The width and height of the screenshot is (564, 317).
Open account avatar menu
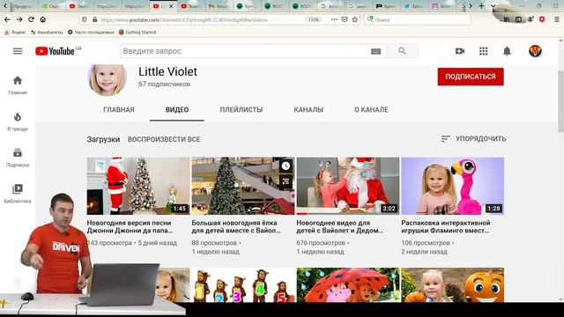[x=535, y=51]
